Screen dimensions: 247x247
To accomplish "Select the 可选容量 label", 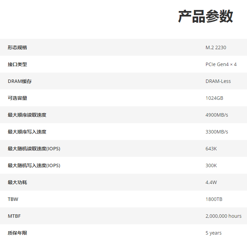I will click(17, 98).
